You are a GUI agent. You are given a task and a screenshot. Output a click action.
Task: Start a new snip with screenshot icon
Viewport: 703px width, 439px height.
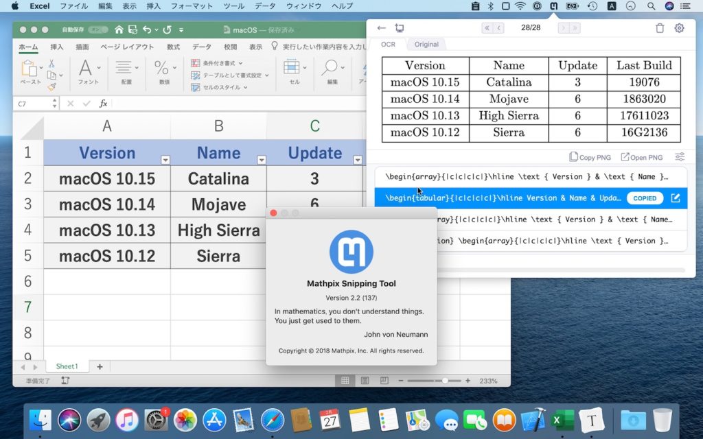(400, 28)
